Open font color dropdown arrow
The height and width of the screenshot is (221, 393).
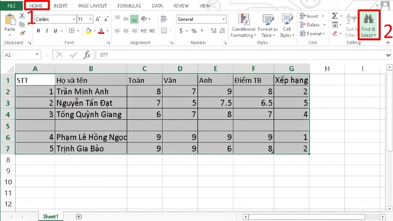pyautogui.click(x=108, y=31)
